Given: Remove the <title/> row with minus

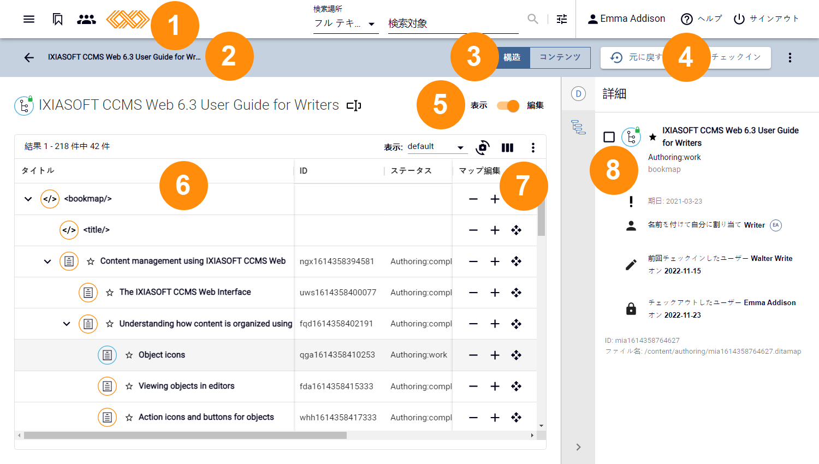Looking at the screenshot, I should point(473,230).
